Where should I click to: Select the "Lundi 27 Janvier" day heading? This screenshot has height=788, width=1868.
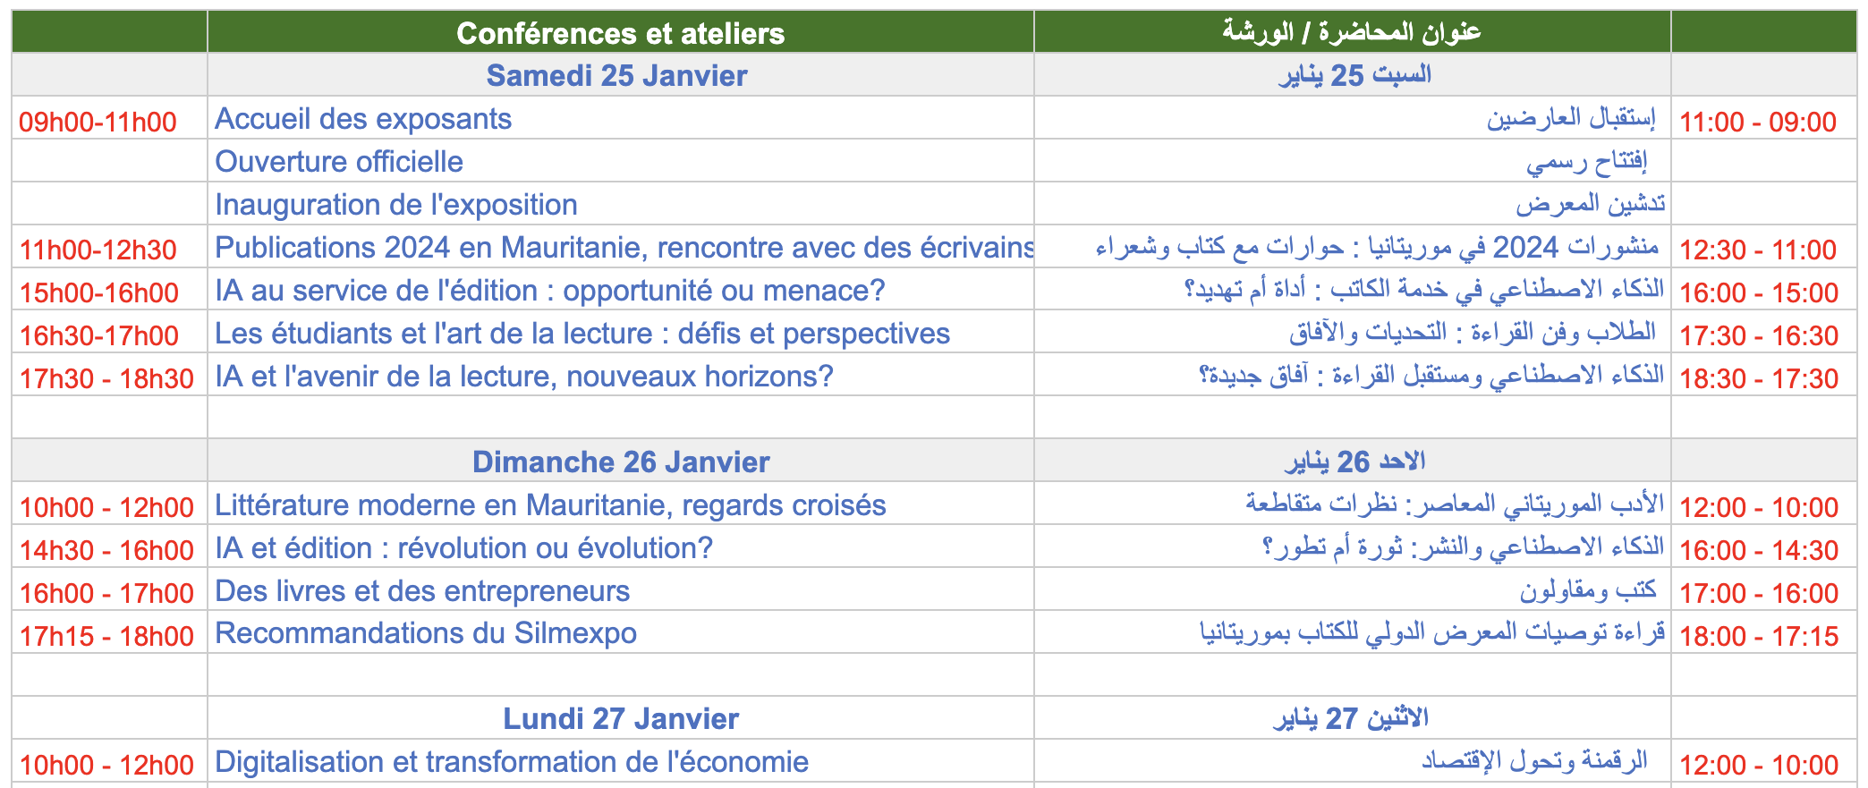tap(621, 719)
